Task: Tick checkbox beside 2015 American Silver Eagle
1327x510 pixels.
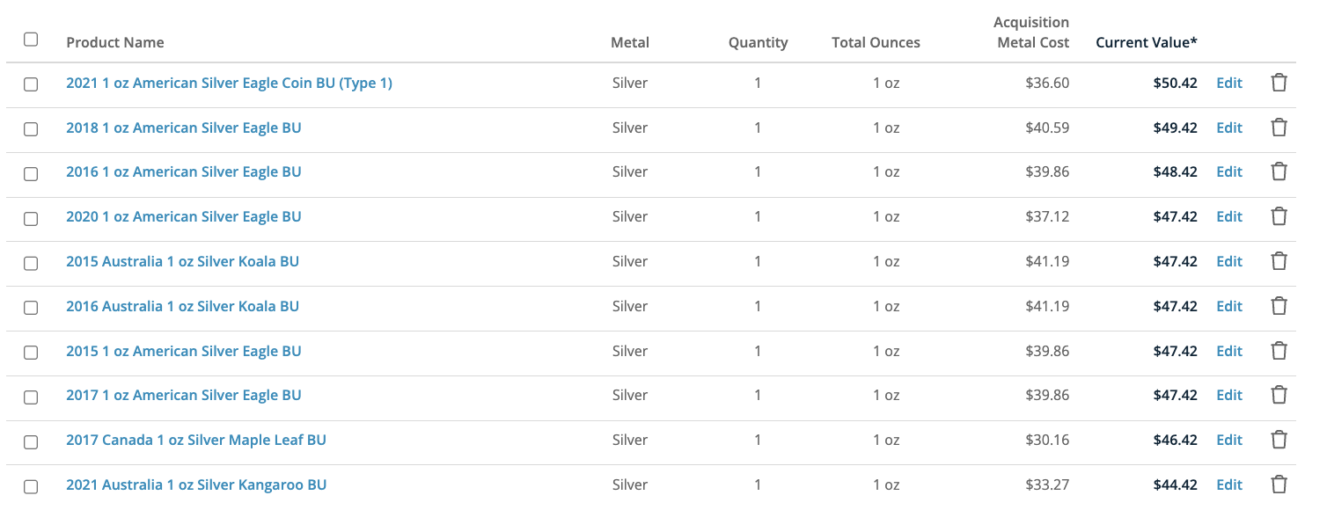Action: (31, 352)
